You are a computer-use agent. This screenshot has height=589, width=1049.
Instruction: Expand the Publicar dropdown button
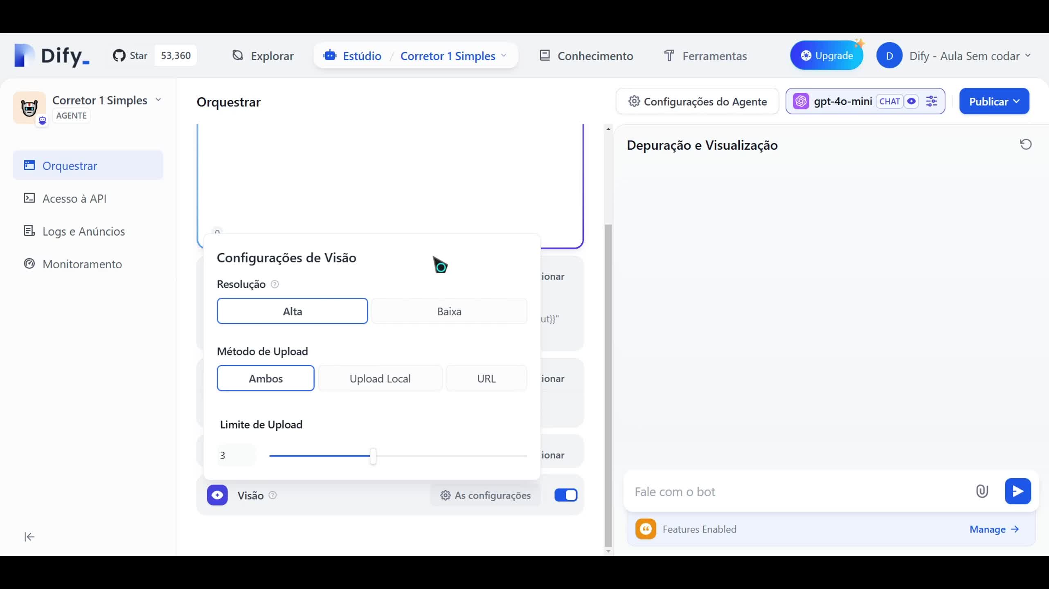coord(994,101)
